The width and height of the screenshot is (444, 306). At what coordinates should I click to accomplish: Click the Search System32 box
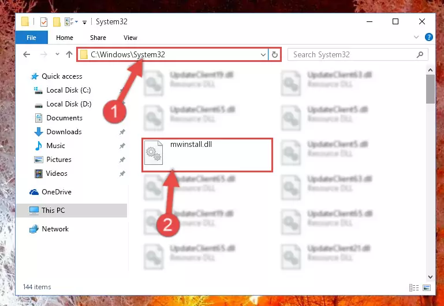(357, 54)
